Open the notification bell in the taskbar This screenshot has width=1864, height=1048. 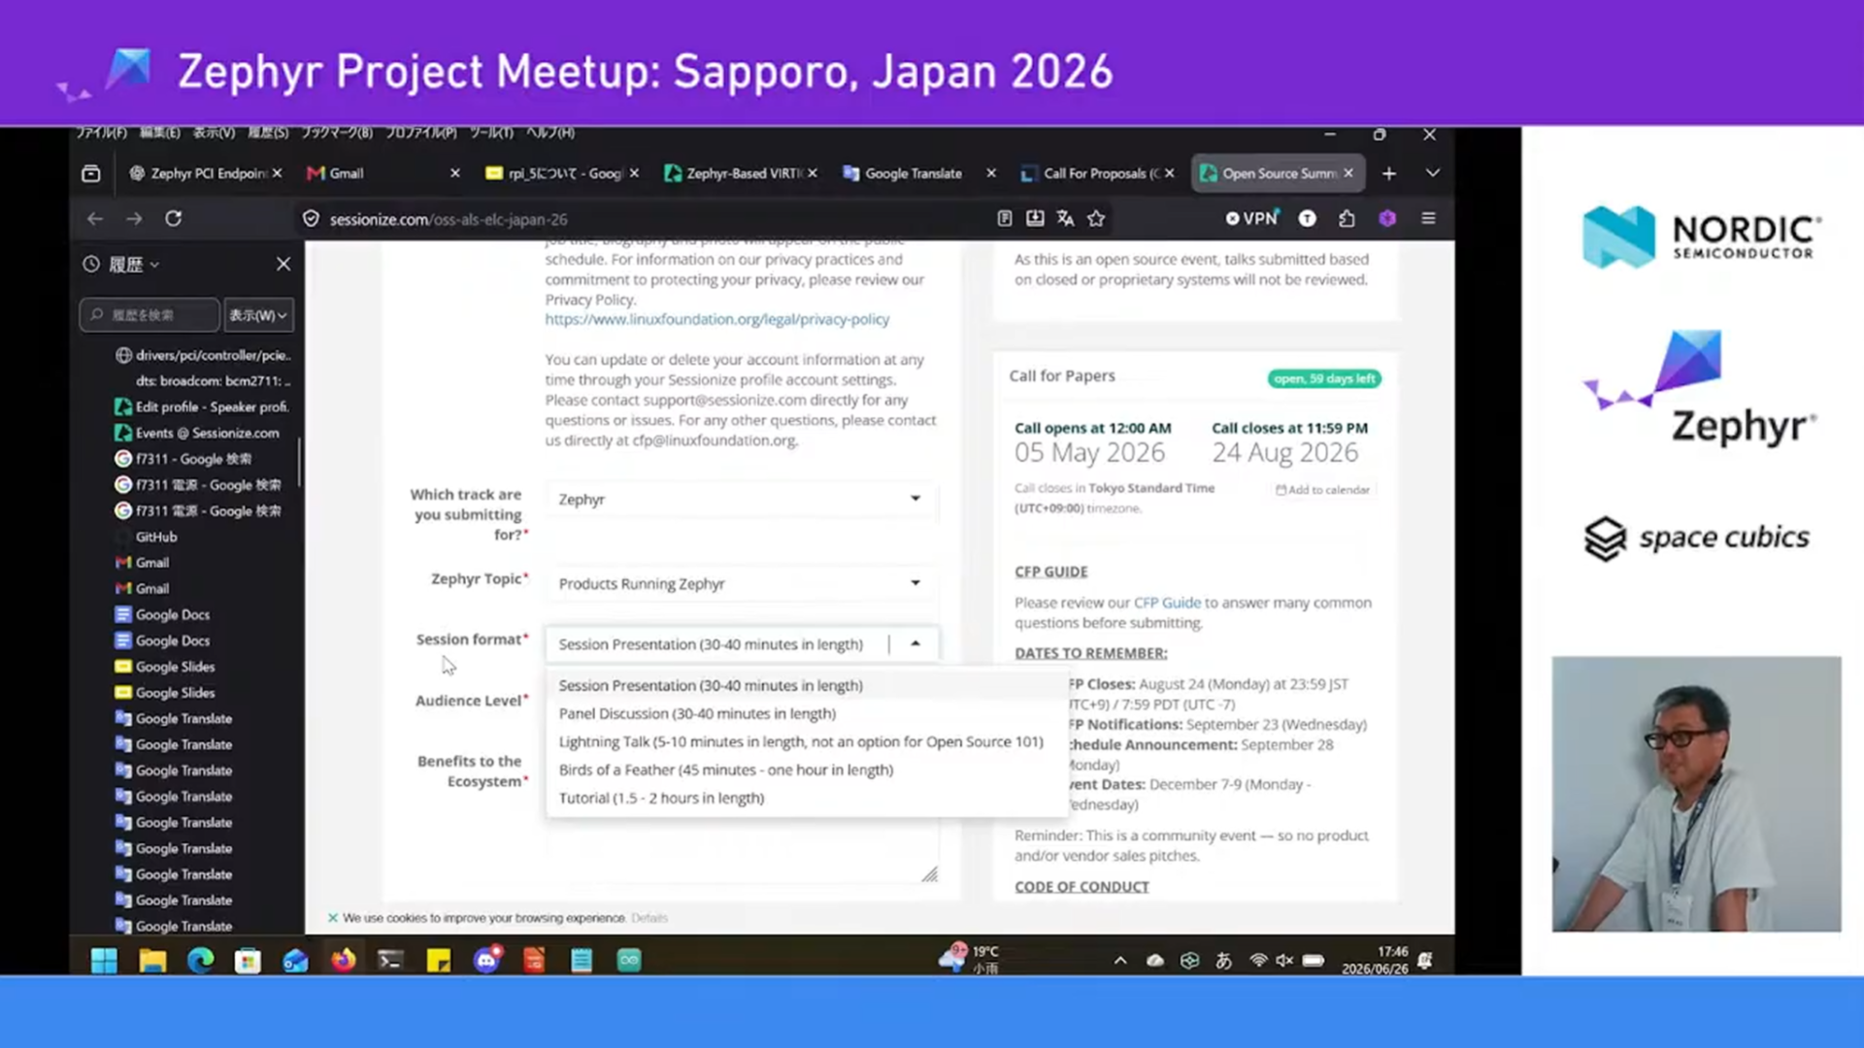1425,961
